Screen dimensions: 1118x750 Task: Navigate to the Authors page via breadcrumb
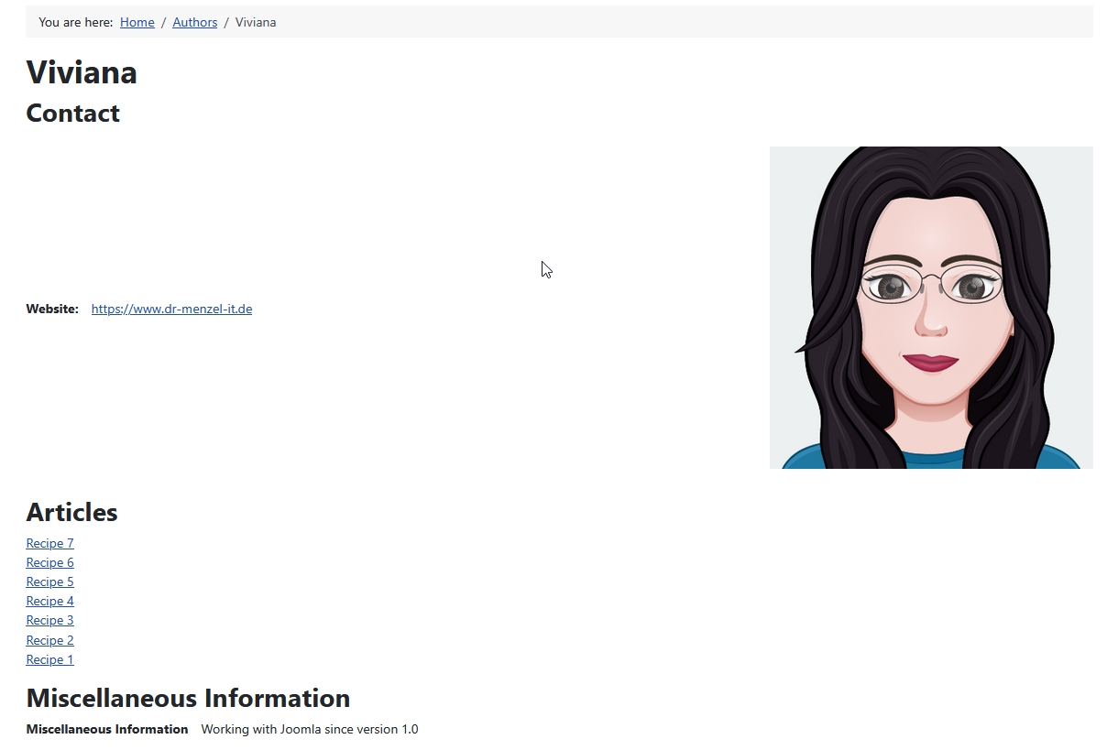coord(194,22)
